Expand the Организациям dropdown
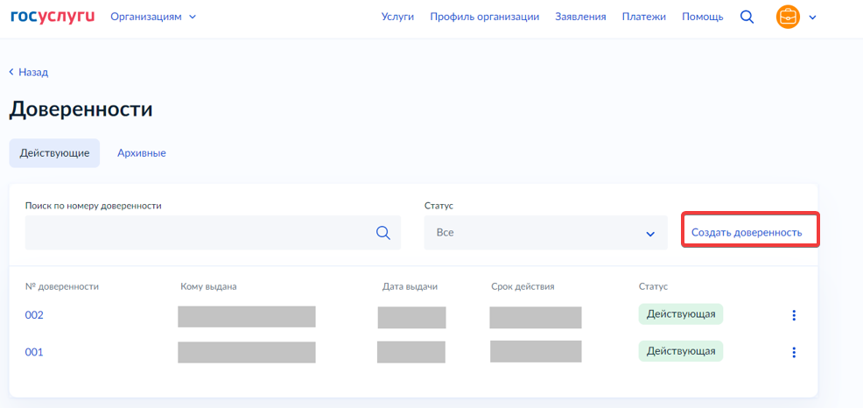The image size is (863, 408). 153,17
